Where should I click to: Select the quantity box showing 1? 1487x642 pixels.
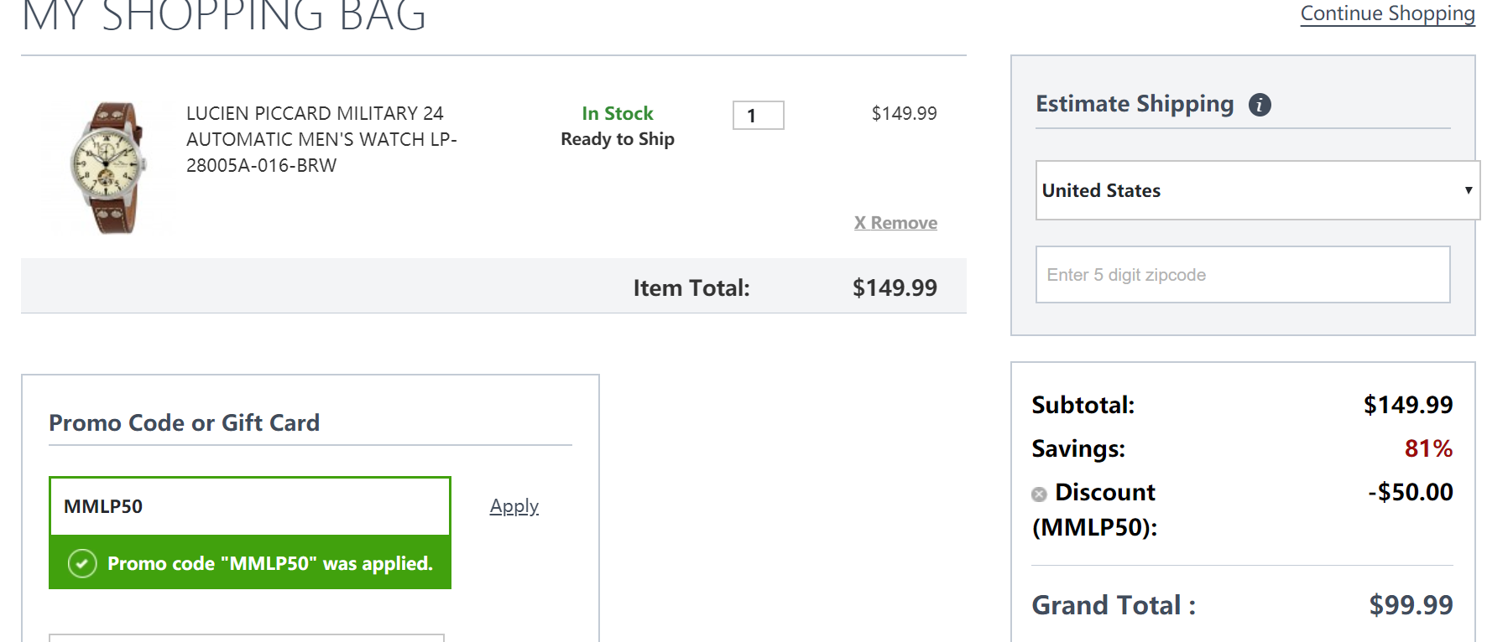(759, 116)
